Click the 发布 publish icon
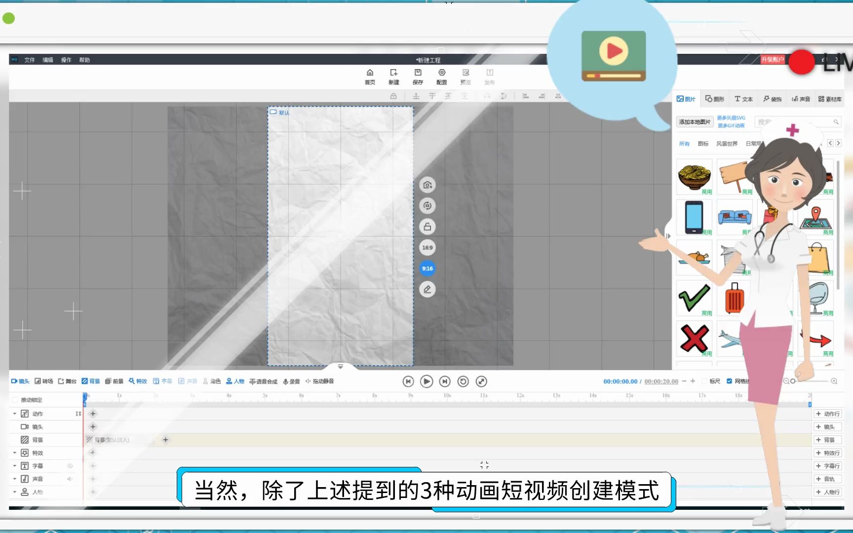 (x=489, y=76)
